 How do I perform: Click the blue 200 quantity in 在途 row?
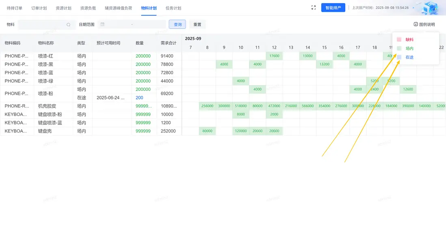(x=139, y=98)
